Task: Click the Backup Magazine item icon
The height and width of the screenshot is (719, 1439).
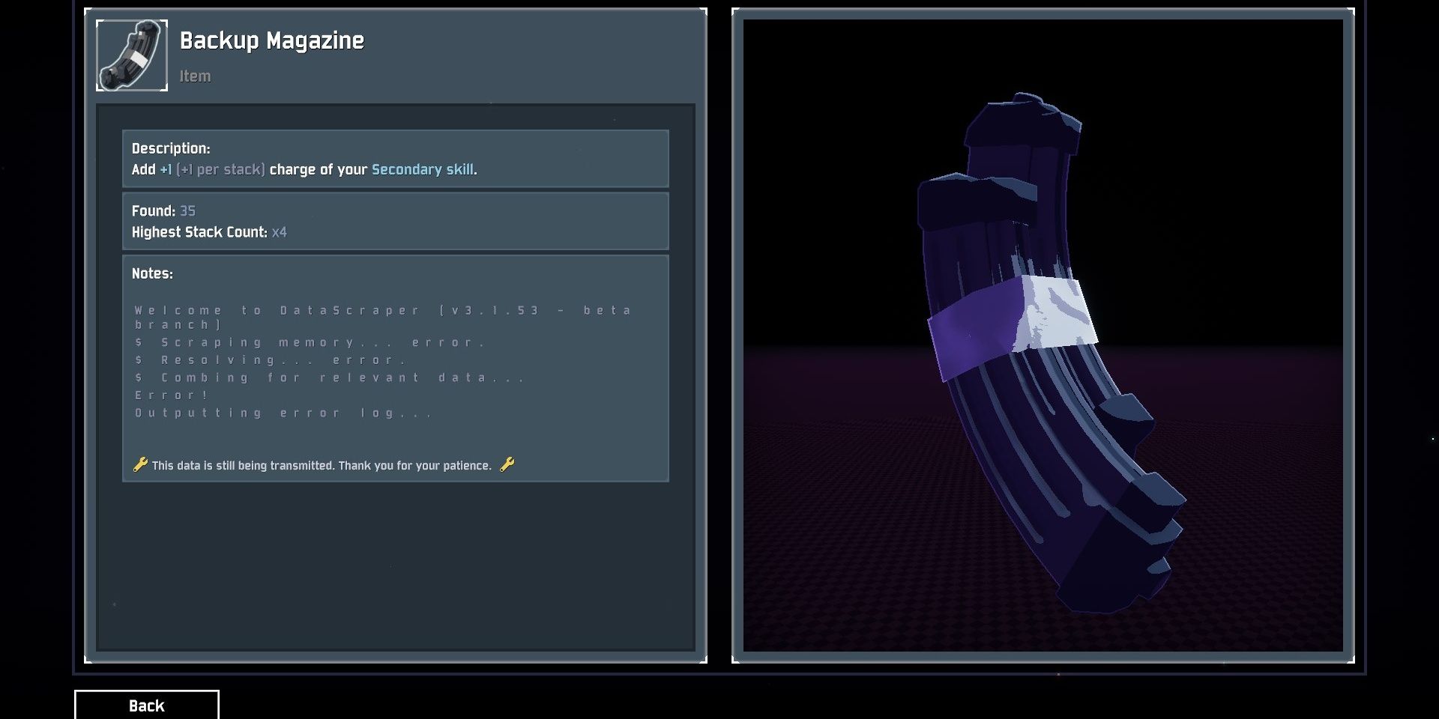Action: point(132,55)
